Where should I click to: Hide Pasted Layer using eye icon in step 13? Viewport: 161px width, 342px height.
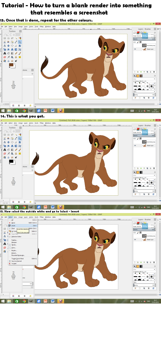tap(135, 49)
